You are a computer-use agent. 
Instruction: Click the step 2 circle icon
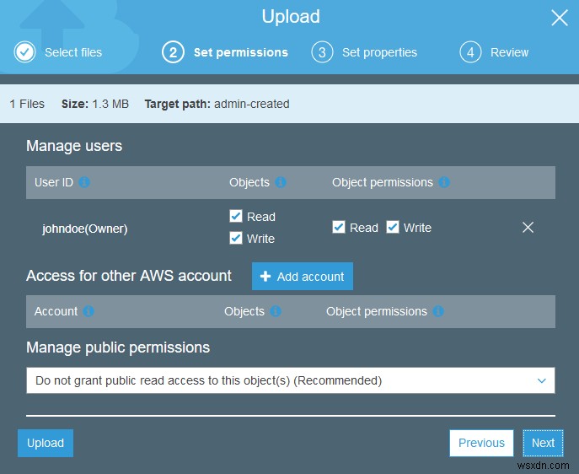pyautogui.click(x=173, y=52)
